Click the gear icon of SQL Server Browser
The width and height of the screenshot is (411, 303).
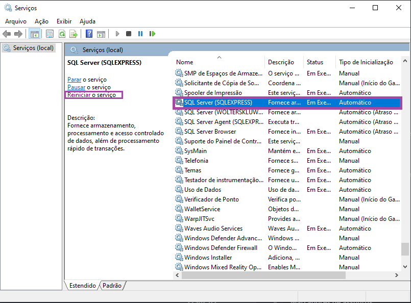click(x=179, y=131)
